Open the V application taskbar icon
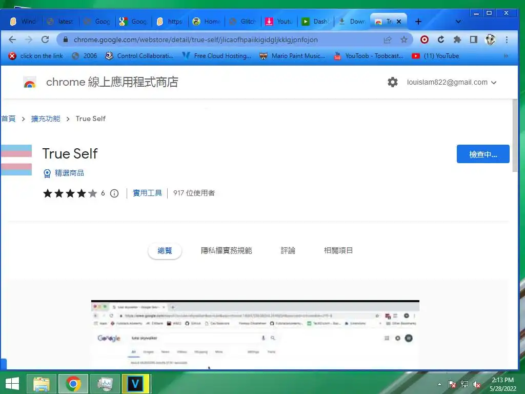 [136, 384]
